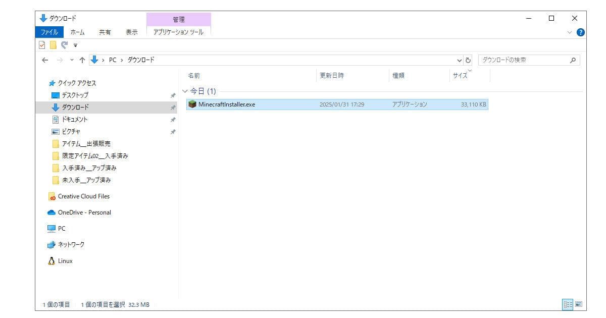Open Linux in the navigation pane
Image resolution: width=606 pixels, height=318 pixels.
[60, 261]
